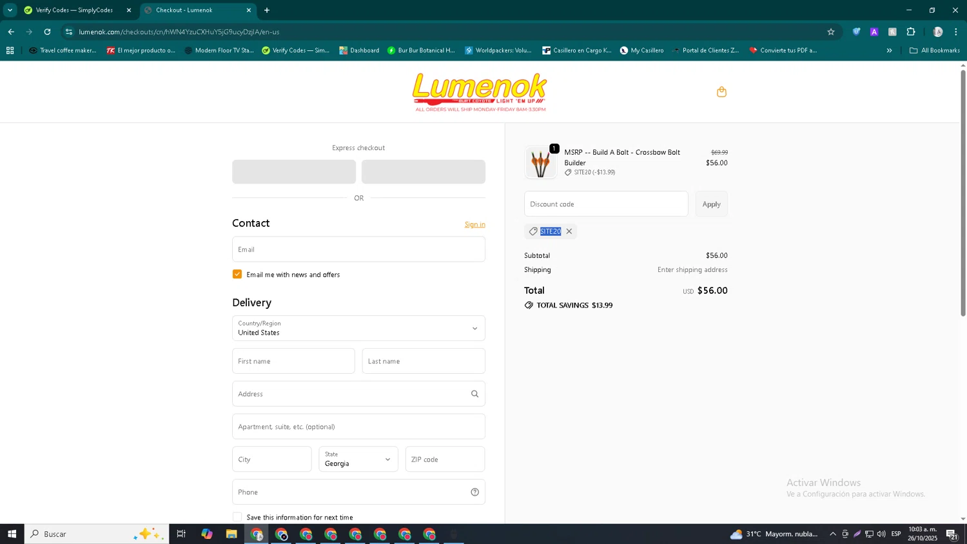967x544 pixels.
Task: Expand the State dropdown showing Georgia
Action: click(358, 459)
